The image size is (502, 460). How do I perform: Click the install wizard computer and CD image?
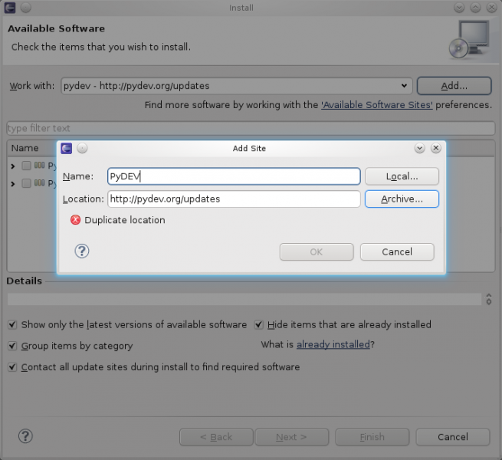[x=469, y=40]
